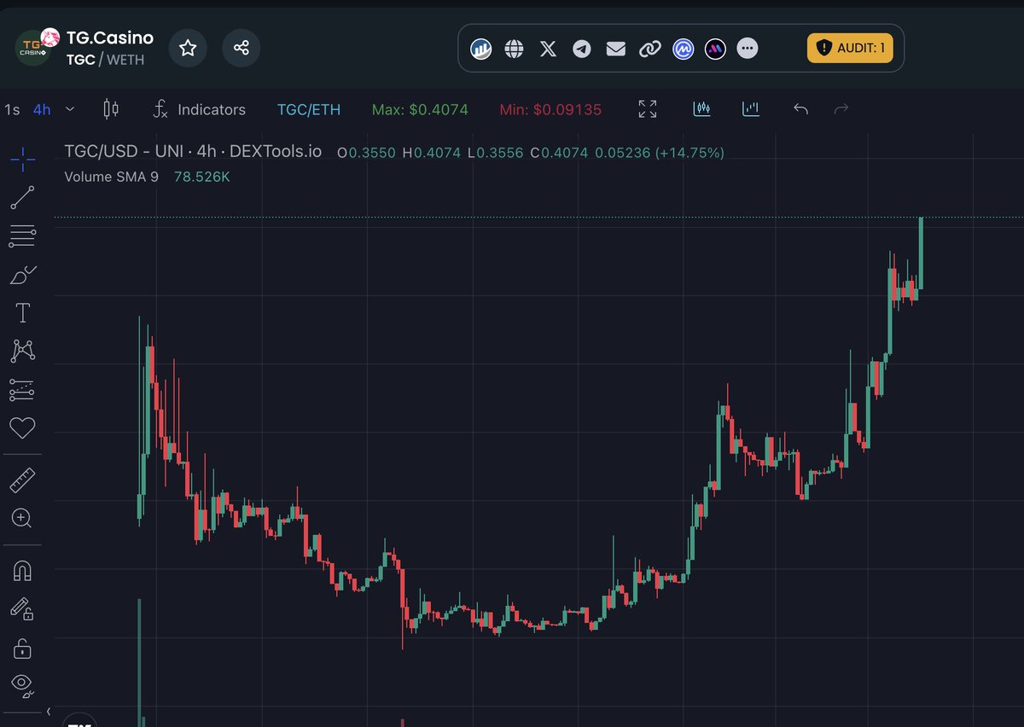Expand the timeframe dropdown chevron
Screen dimensions: 1024x727
tap(70, 109)
